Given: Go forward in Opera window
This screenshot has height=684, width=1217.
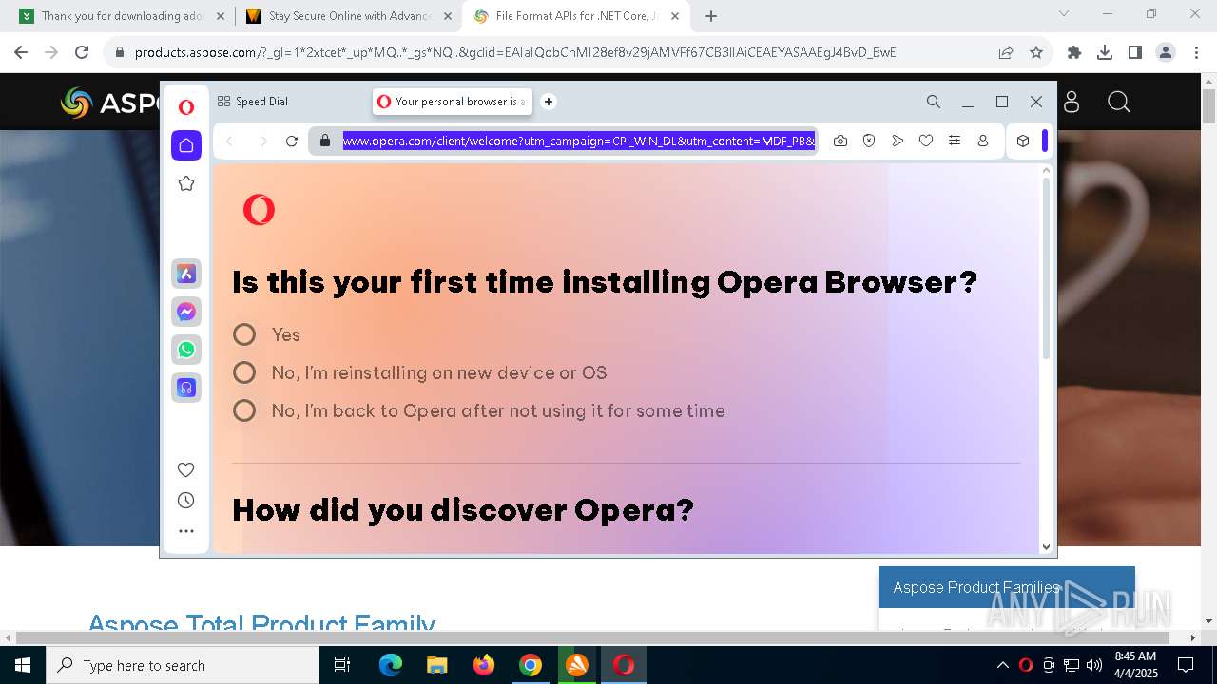Looking at the screenshot, I should (263, 141).
